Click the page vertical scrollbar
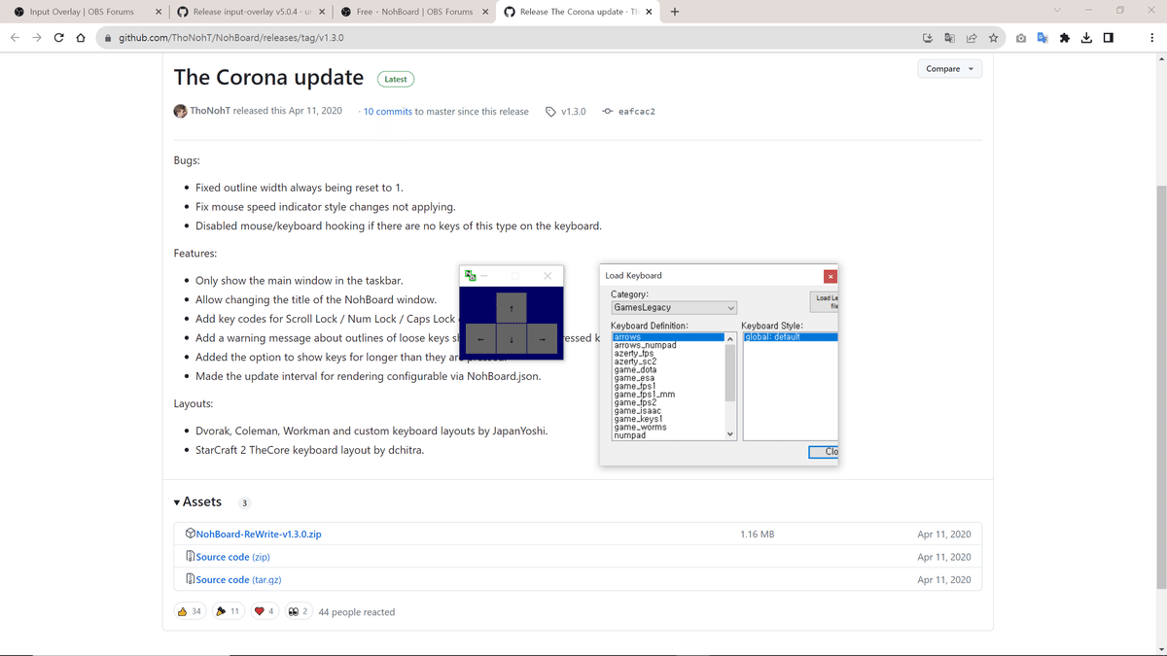Screen dimensions: 1167x656 pyautogui.click(x=1160, y=389)
